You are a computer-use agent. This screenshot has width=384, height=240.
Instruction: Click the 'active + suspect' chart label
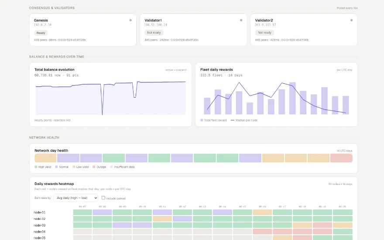[176, 70]
